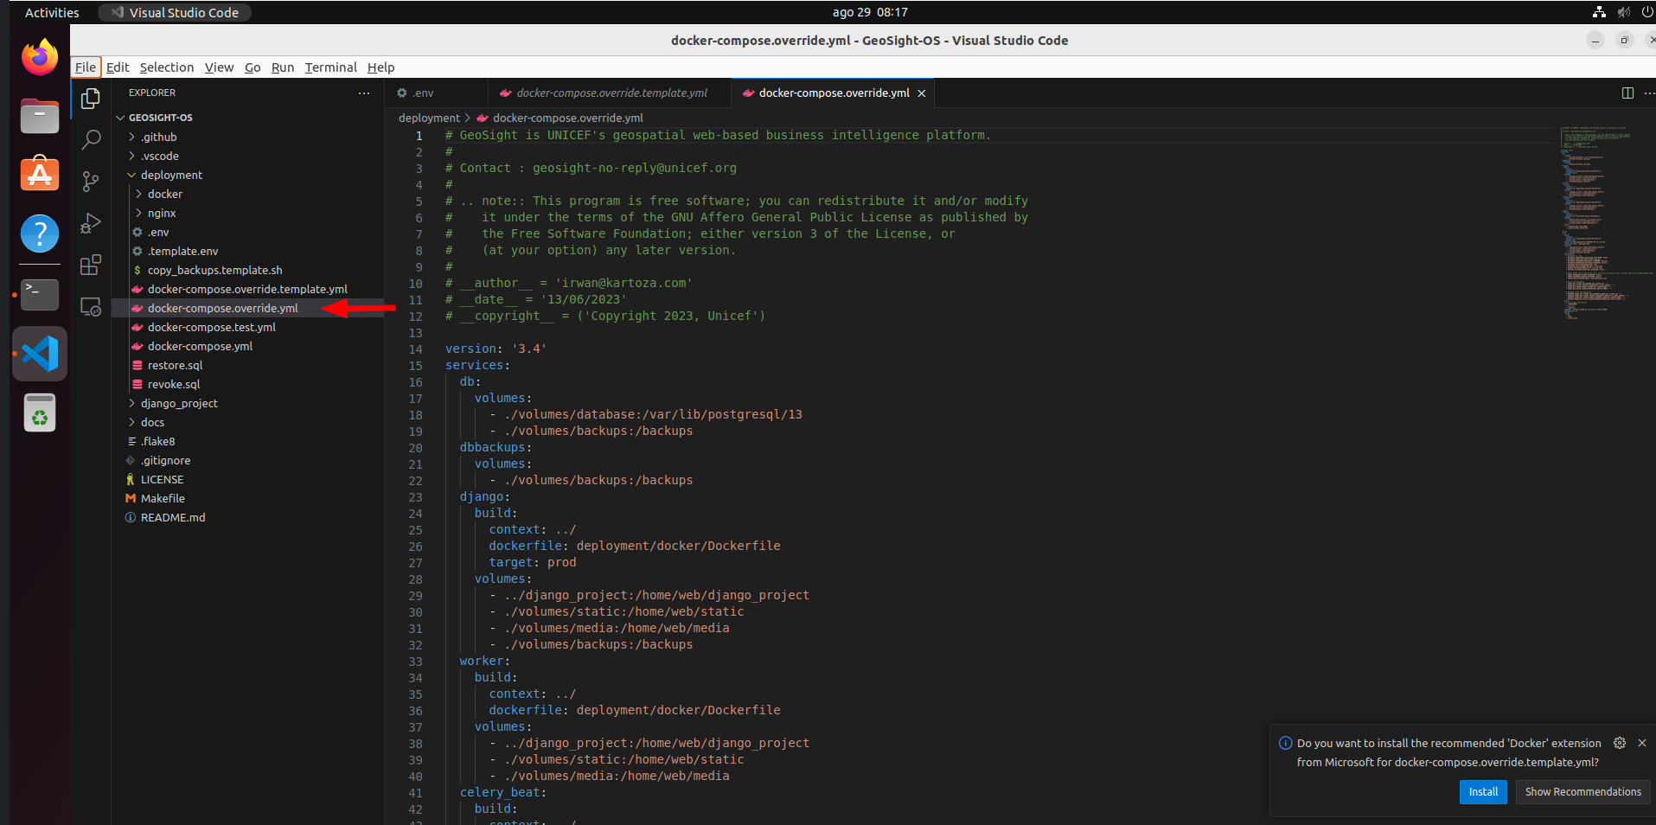Collapse the deployment folder

click(247, 175)
